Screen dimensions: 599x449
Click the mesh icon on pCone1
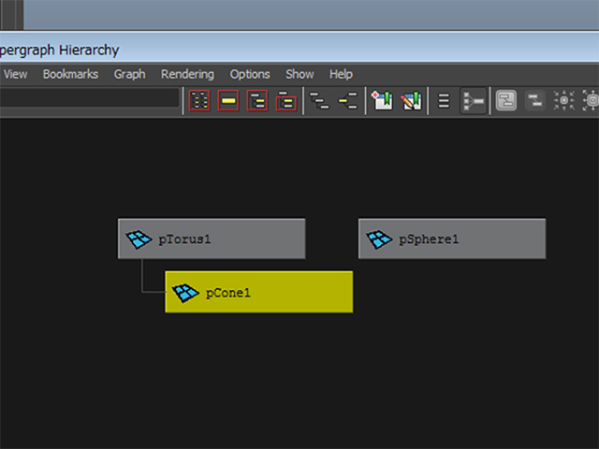(185, 293)
